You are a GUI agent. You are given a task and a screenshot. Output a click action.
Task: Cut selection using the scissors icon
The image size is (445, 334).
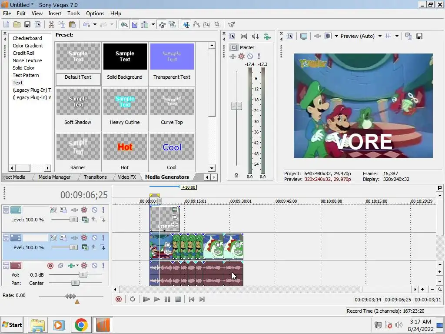(51, 24)
